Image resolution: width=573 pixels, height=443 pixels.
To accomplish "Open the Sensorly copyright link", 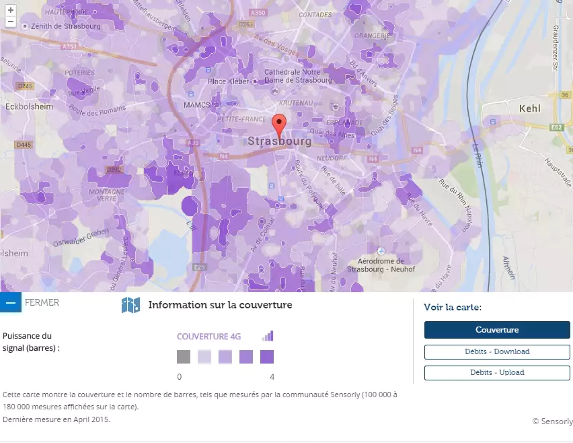I will click(x=552, y=421).
